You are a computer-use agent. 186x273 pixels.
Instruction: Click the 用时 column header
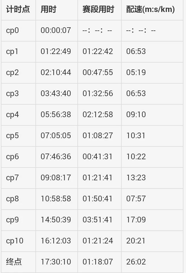pyautogui.click(x=48, y=9)
